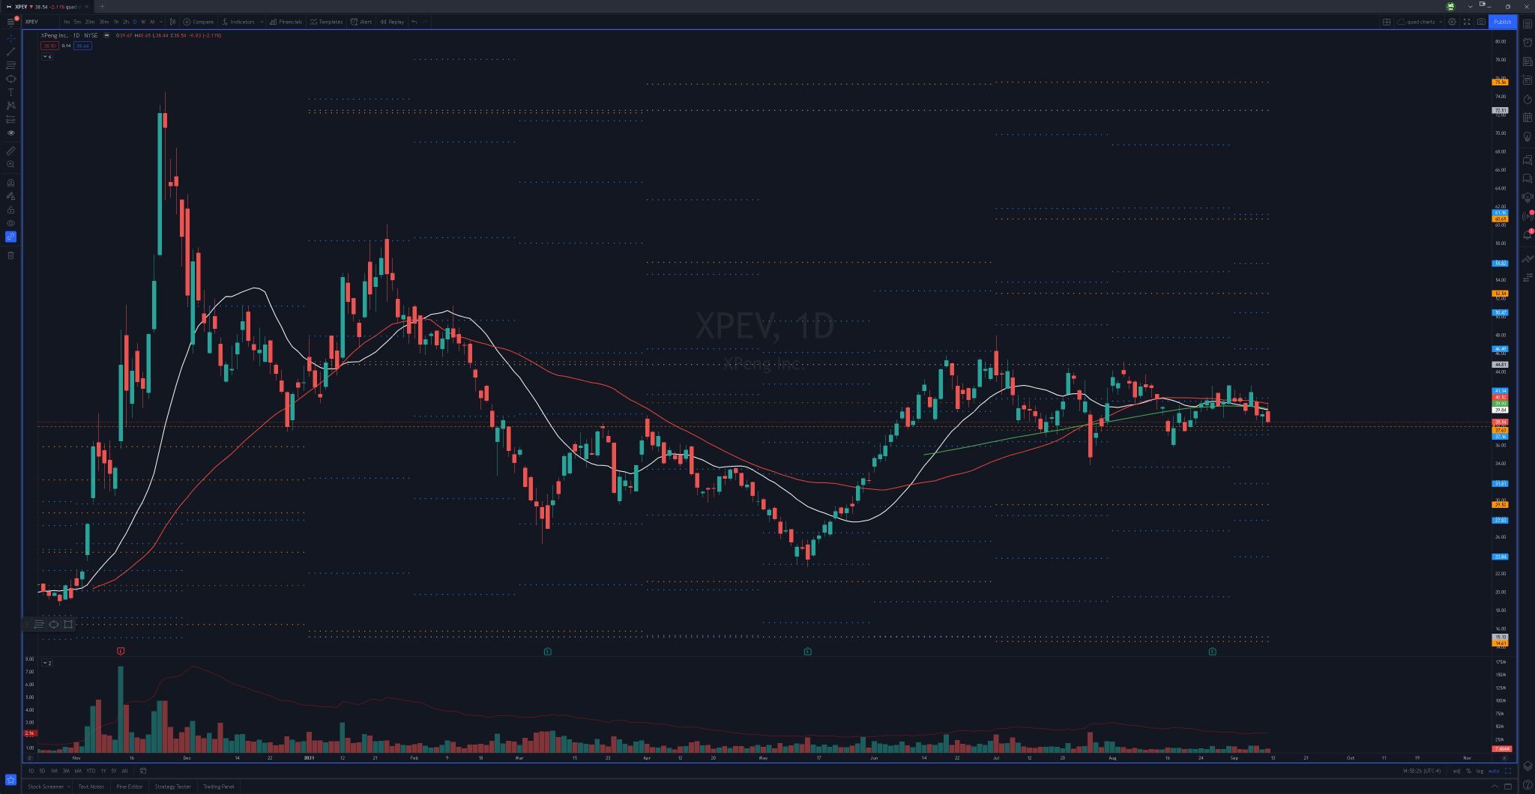Screen dimensions: 1535x794
Task: Switch chart interval to 1h
Action: pos(116,22)
